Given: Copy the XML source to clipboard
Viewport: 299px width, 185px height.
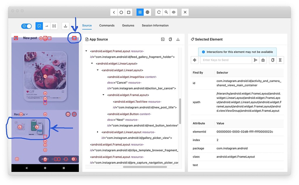Looking at the screenshot, I should [171, 39].
